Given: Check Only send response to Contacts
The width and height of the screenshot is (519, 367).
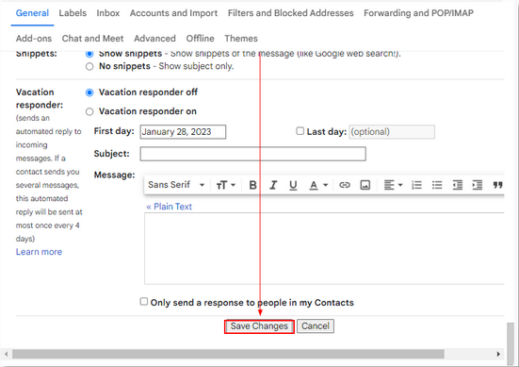Looking at the screenshot, I should [x=144, y=301].
